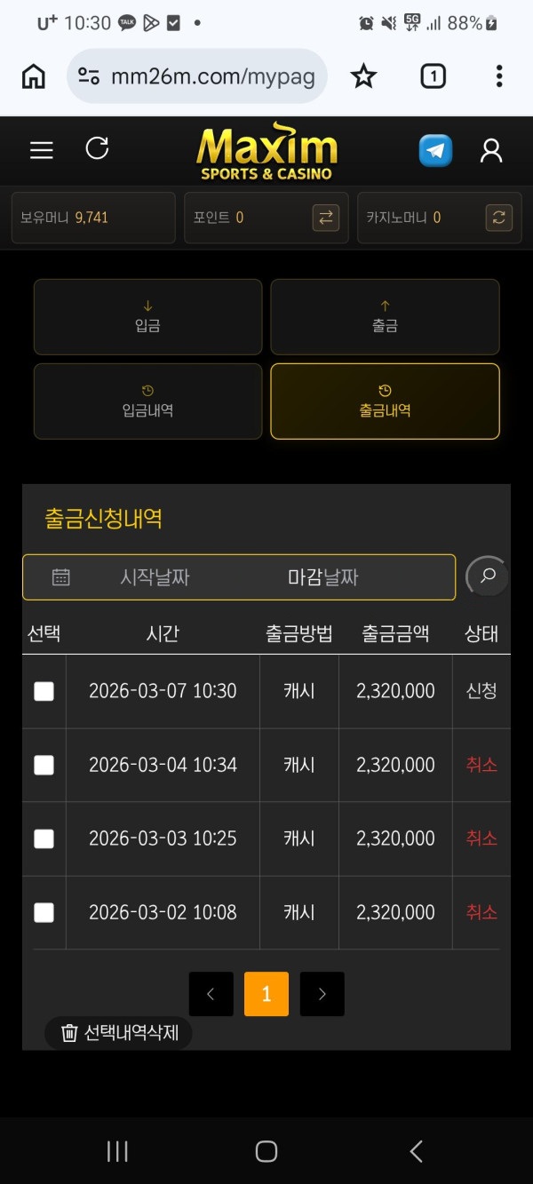Go to next page arrow
The image size is (533, 1184).
pyautogui.click(x=322, y=994)
